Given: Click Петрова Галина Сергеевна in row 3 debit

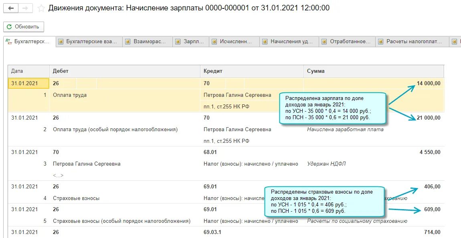Looking at the screenshot, I should (x=87, y=164).
